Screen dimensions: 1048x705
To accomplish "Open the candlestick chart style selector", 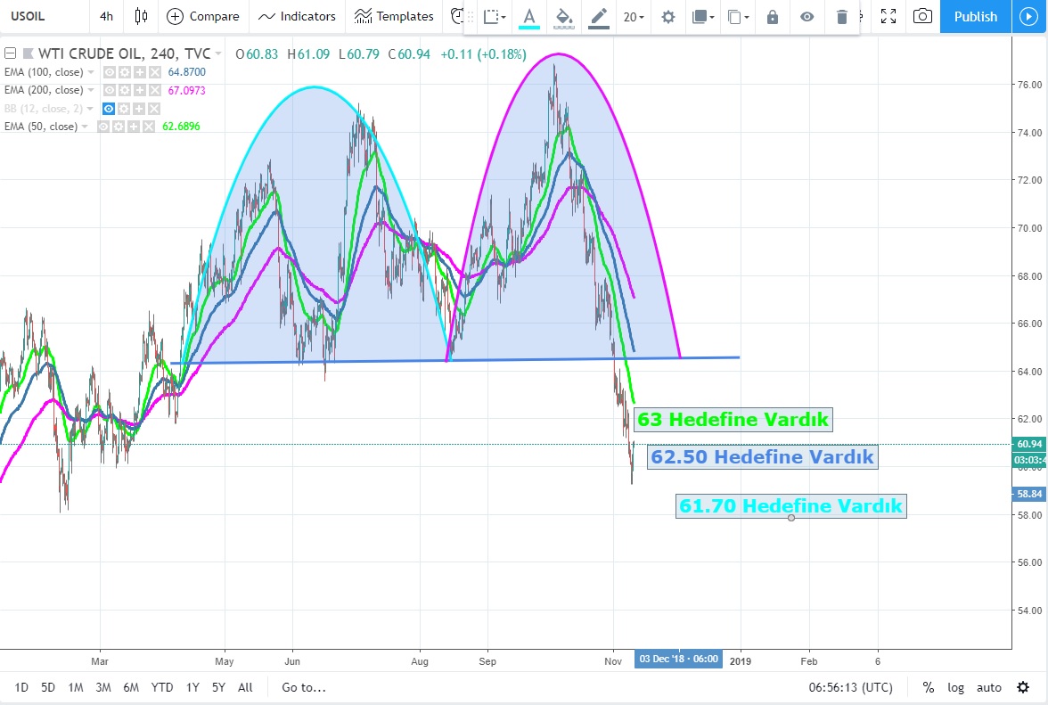I will [x=141, y=16].
